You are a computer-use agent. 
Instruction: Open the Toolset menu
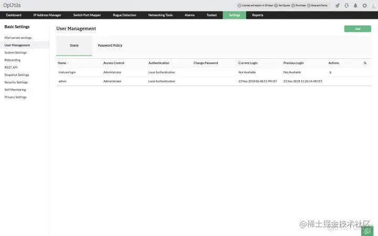coord(212,15)
